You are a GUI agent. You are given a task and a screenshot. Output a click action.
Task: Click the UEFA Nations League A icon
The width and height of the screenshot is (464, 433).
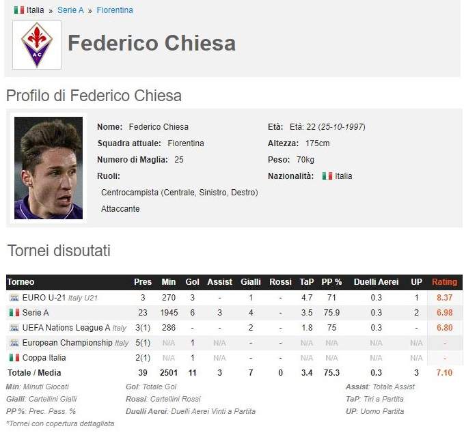[14, 328]
